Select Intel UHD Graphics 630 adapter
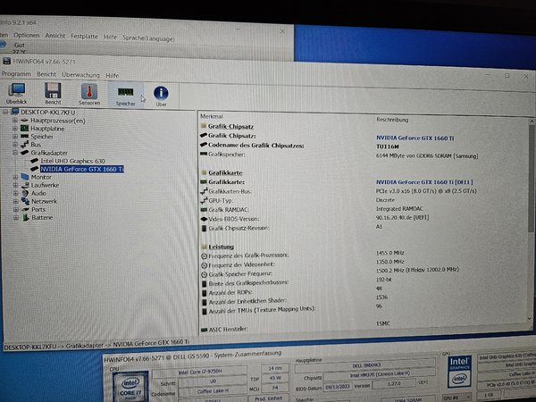The width and height of the screenshot is (536, 402). [x=72, y=161]
